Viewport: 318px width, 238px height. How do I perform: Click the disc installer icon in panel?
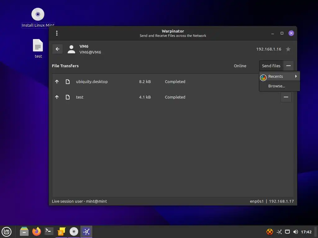(74, 231)
